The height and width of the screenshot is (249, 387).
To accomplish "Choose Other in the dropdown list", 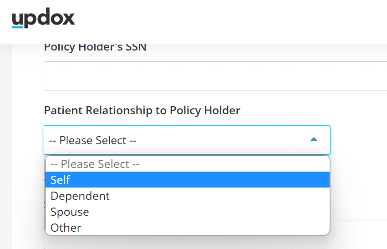I will point(188,228).
